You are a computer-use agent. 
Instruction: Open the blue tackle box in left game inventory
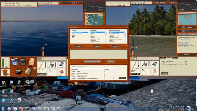click(x=14, y=62)
